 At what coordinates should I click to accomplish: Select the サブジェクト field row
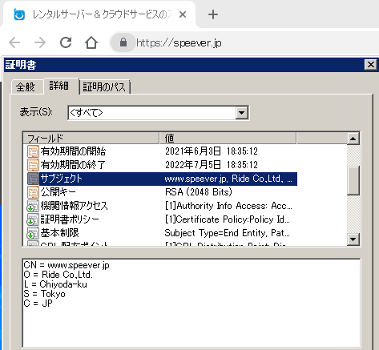[x=162, y=179]
